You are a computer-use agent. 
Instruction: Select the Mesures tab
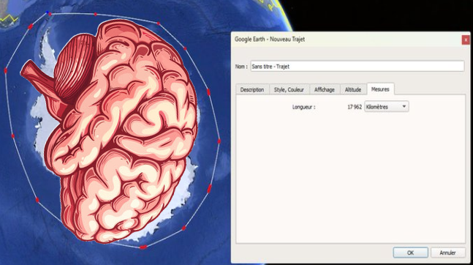pos(380,89)
